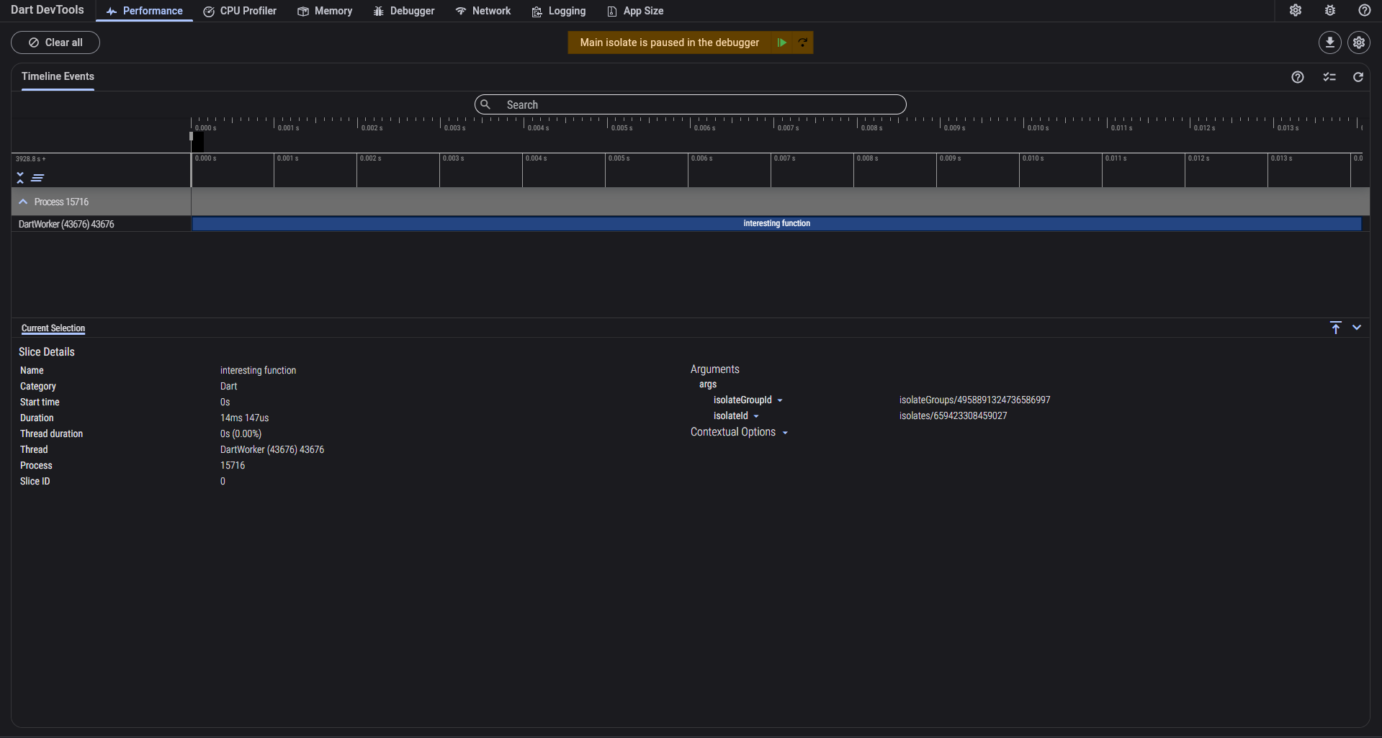The height and width of the screenshot is (738, 1382).
Task: Open the Logging tab
Action: 558,11
